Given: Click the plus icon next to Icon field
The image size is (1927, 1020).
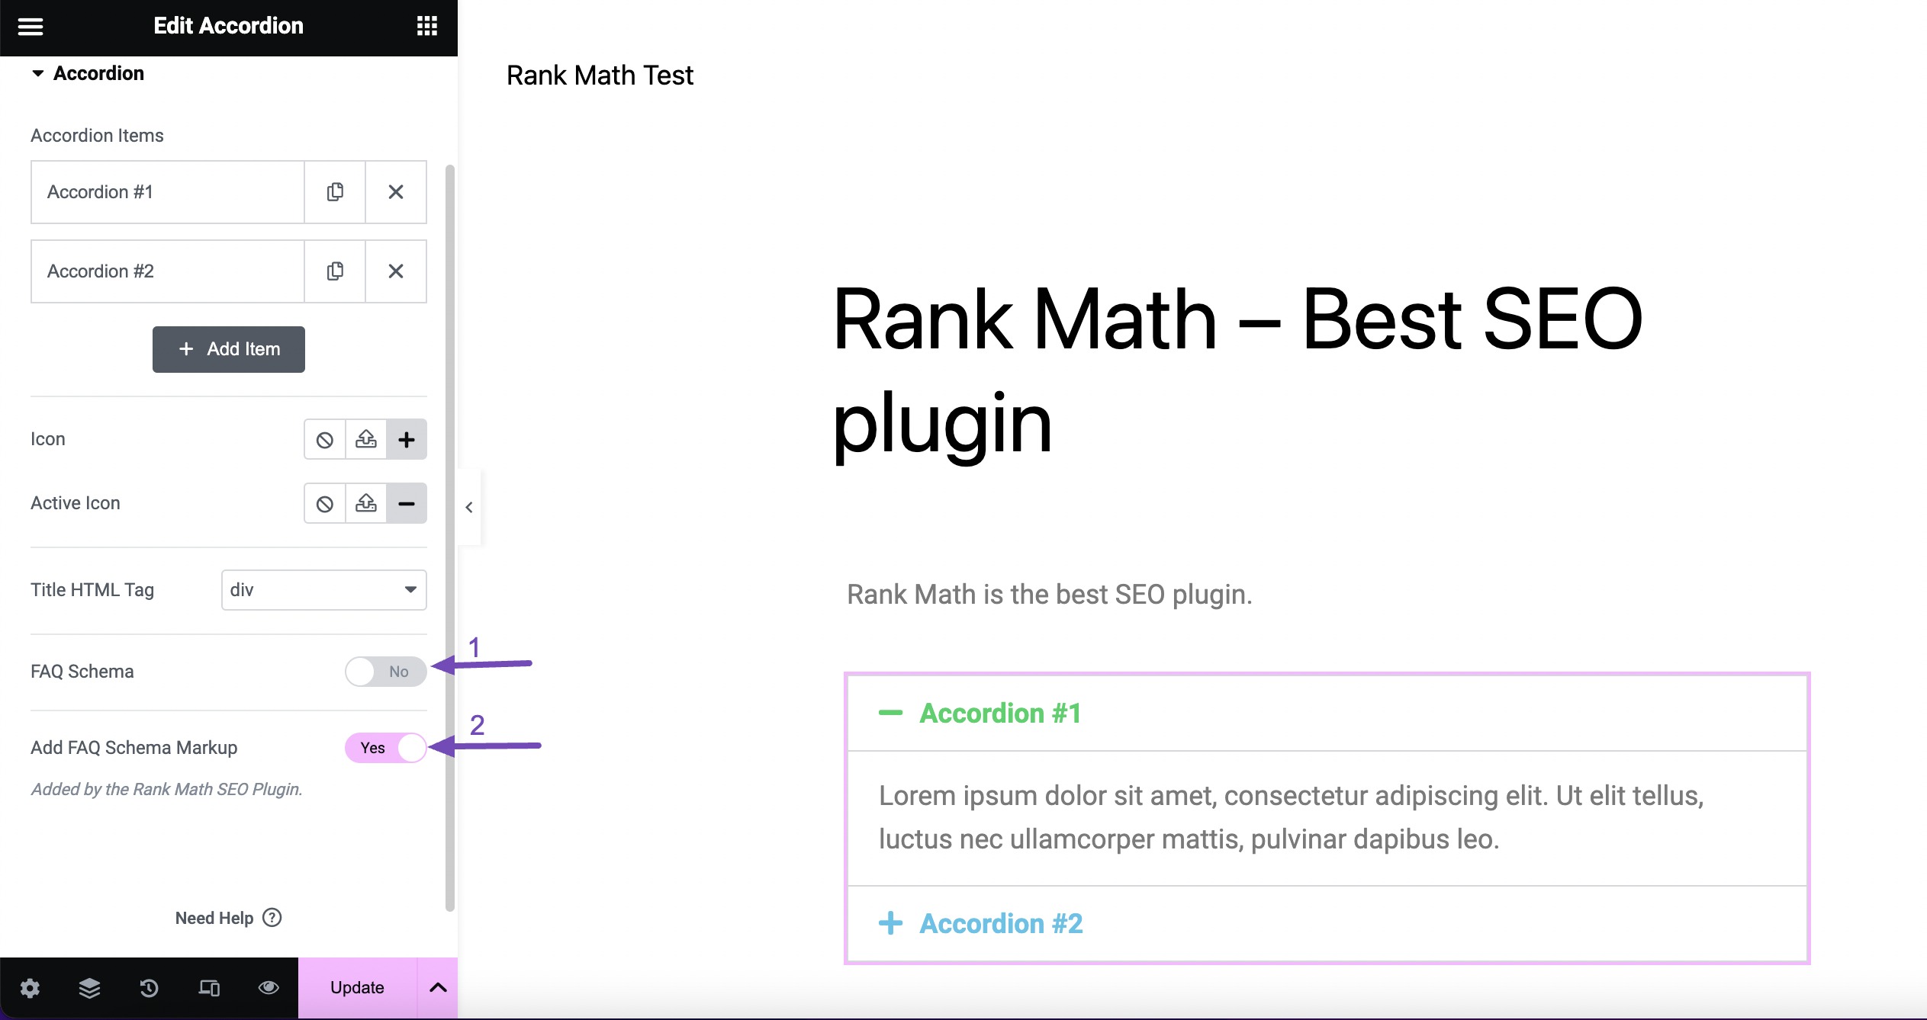Looking at the screenshot, I should (405, 439).
